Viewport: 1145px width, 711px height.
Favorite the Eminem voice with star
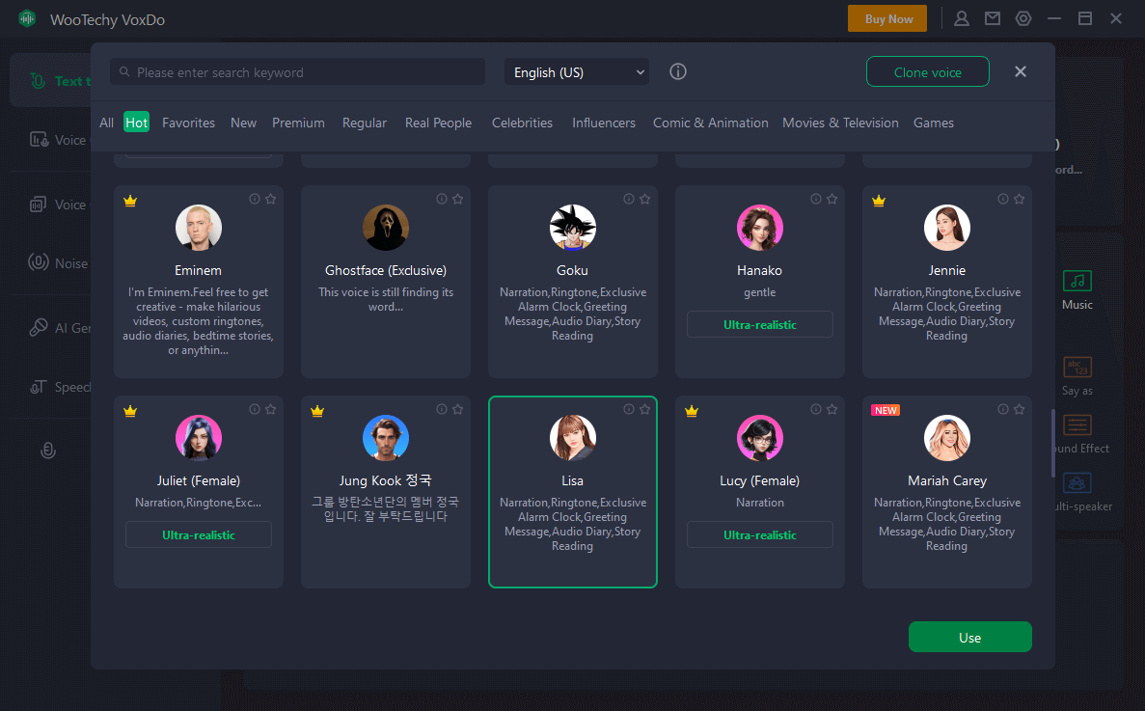tap(270, 199)
